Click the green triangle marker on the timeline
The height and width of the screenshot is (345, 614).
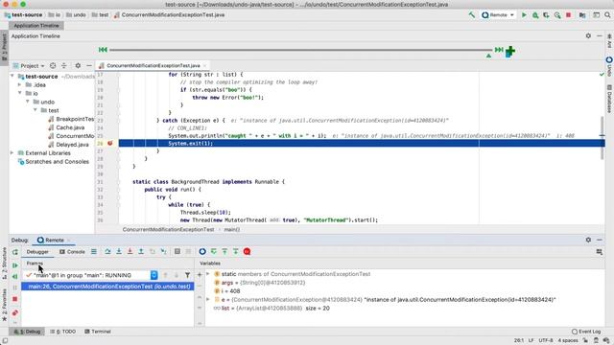[x=488, y=56]
